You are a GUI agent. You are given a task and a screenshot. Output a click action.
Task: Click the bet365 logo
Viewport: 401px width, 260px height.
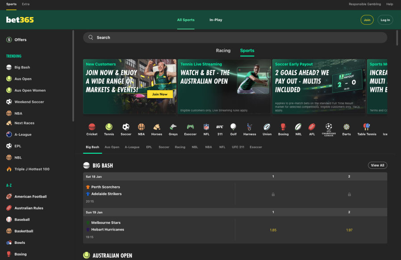[20, 20]
